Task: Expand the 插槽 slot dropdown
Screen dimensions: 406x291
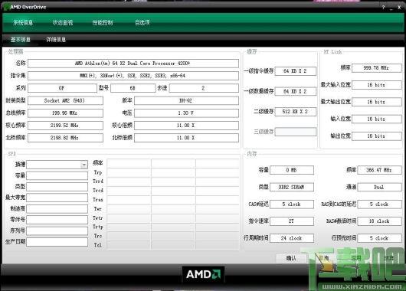Action: pos(84,165)
